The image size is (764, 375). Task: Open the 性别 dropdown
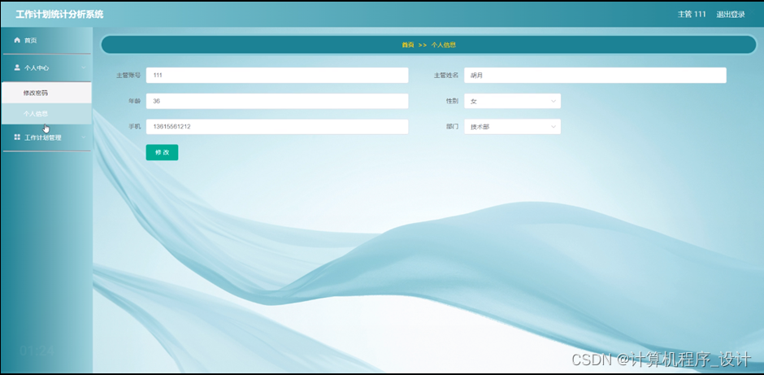point(512,101)
